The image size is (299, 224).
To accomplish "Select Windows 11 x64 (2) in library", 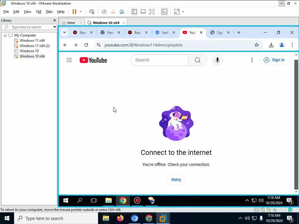I will (34, 46).
